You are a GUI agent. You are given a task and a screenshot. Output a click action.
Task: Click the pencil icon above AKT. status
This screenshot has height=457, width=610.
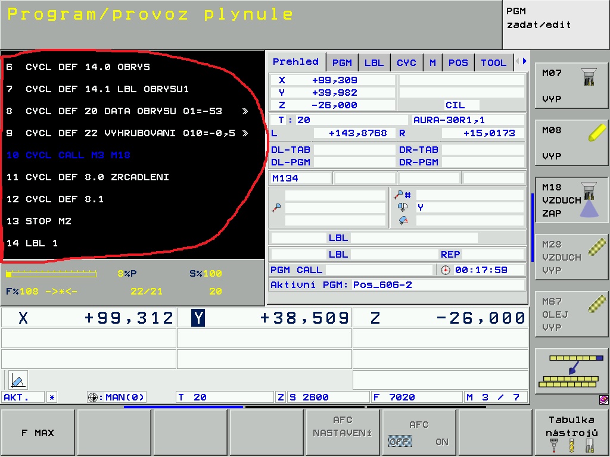click(18, 380)
